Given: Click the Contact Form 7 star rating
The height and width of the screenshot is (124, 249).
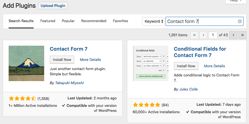Looking at the screenshot, I should point(23,99).
